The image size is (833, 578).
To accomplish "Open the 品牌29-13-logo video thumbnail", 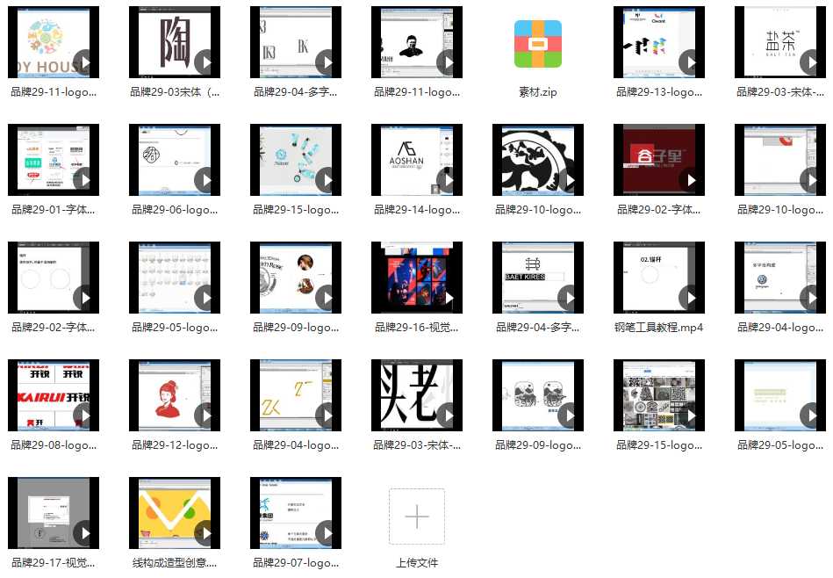I will pyautogui.click(x=659, y=42).
